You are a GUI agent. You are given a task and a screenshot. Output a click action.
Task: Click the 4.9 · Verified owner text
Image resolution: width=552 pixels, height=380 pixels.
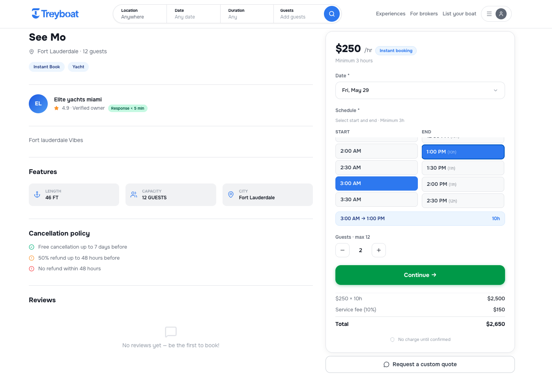pos(83,108)
